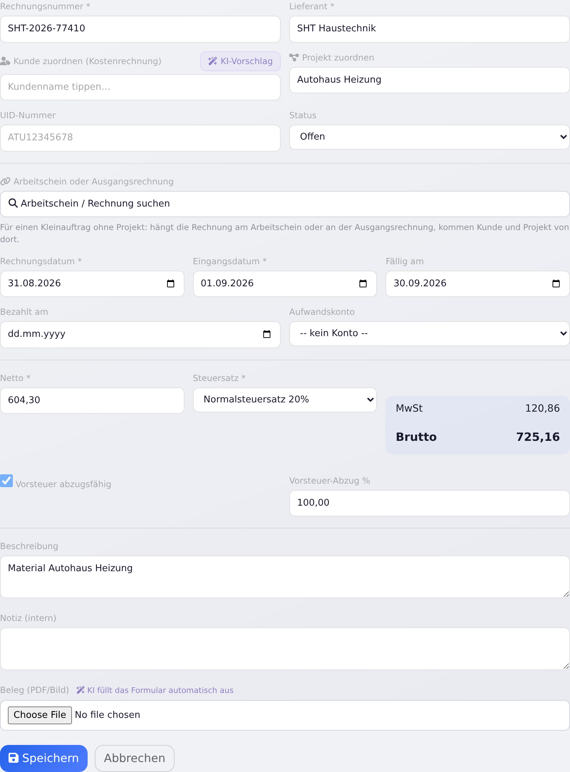Click the 'KI füllt das Formular automatisch aus' hint
570x772 pixels.
(x=155, y=690)
